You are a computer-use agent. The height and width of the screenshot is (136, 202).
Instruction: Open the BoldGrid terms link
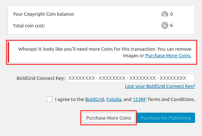[x=94, y=99]
